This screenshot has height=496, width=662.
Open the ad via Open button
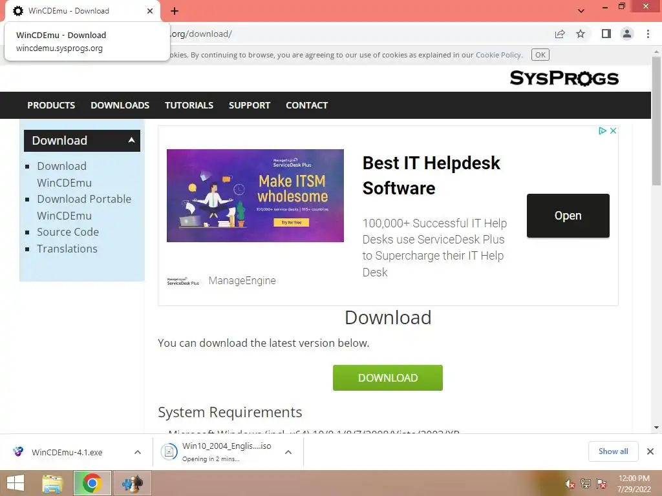click(x=568, y=216)
